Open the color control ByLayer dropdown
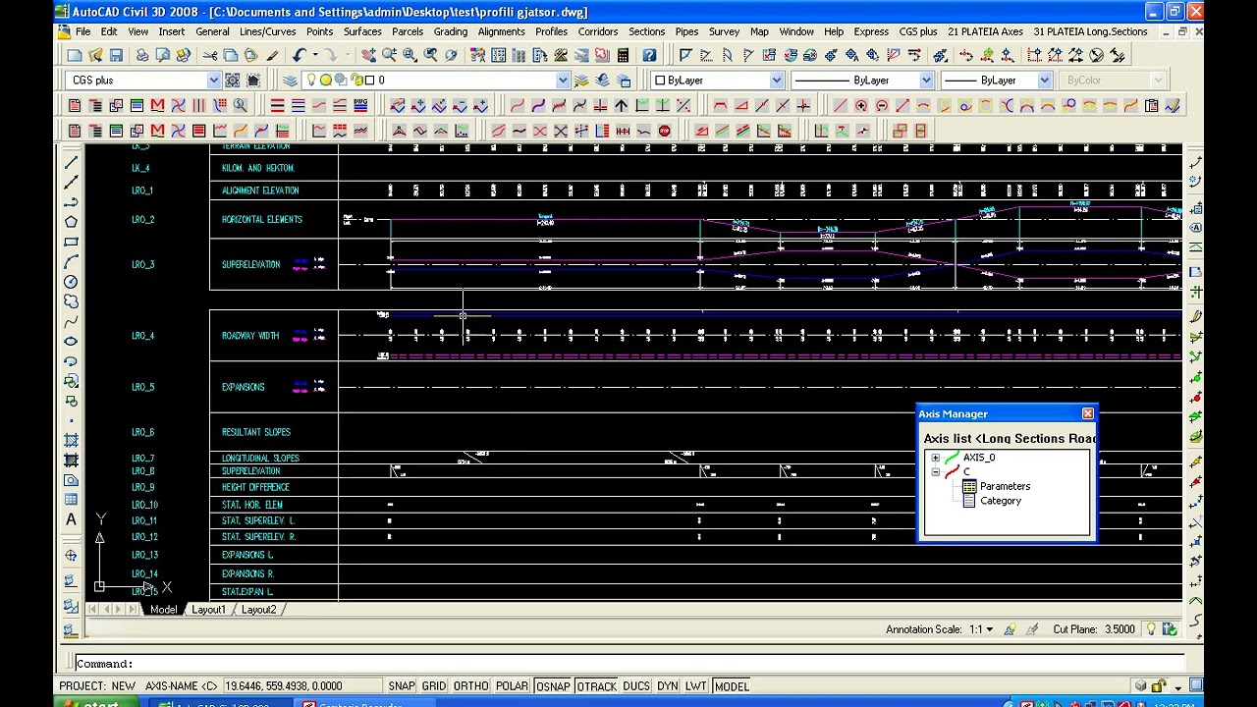1257x707 pixels. coord(776,80)
